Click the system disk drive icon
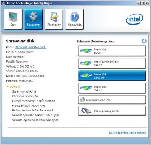151x145 pixels. tap(86, 63)
